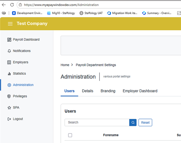Open the Mig10 - Staffology bookmark
The image size is (181, 143).
pos(61,13)
